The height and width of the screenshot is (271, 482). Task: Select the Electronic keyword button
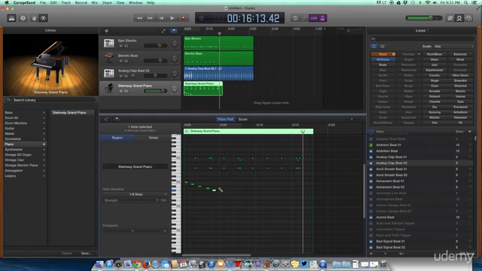point(460,54)
